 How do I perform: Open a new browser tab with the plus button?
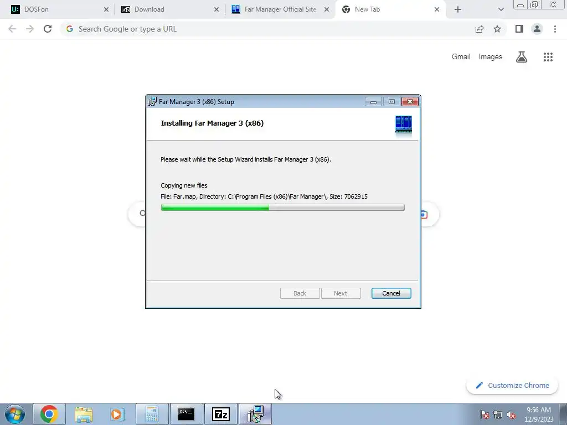coord(458,9)
